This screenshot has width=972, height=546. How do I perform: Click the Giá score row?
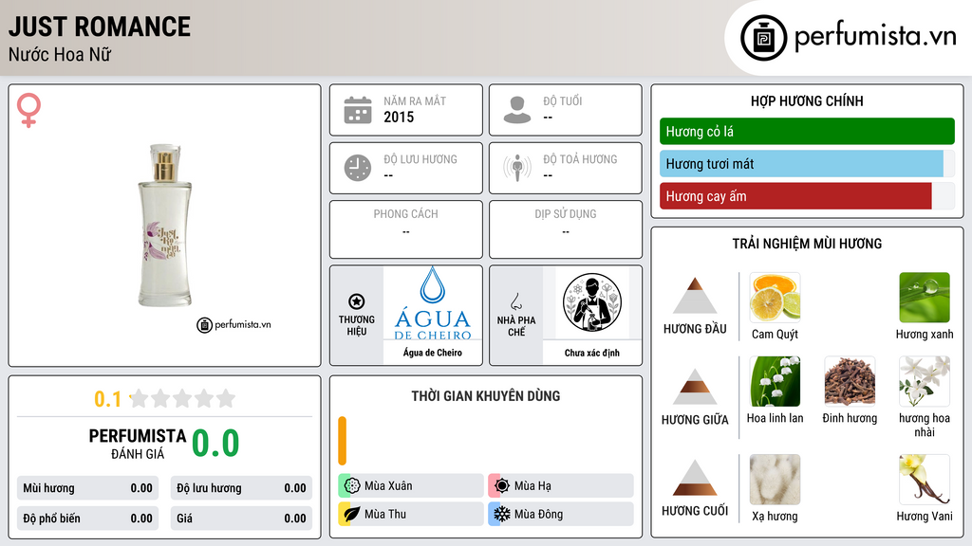coord(241,519)
